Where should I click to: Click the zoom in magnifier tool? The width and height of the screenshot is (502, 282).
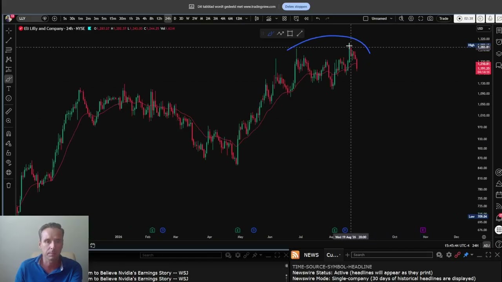pyautogui.click(x=9, y=121)
